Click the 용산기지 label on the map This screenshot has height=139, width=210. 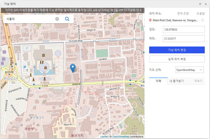77,136
